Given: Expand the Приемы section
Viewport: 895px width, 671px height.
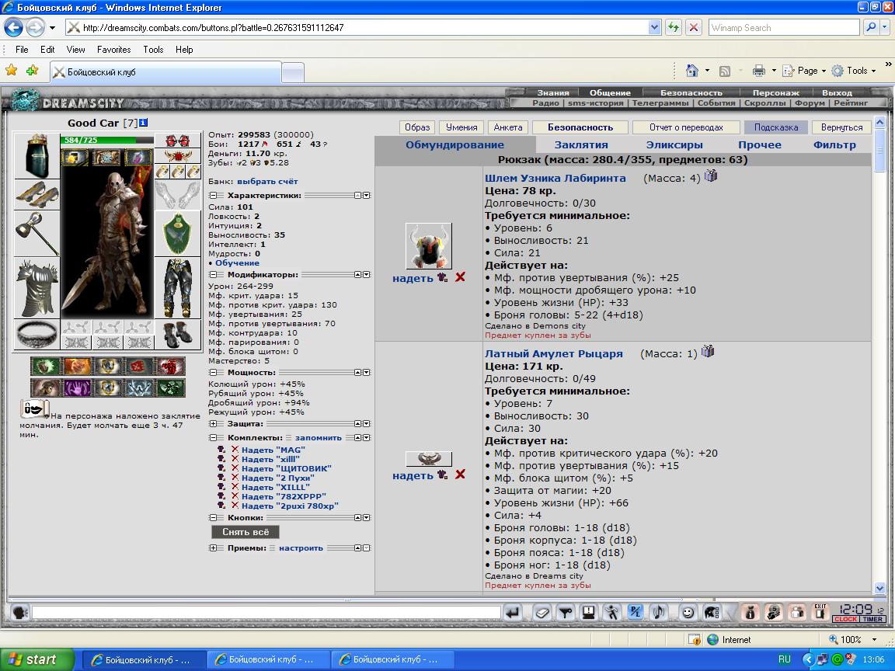Looking at the screenshot, I should tap(213, 548).
